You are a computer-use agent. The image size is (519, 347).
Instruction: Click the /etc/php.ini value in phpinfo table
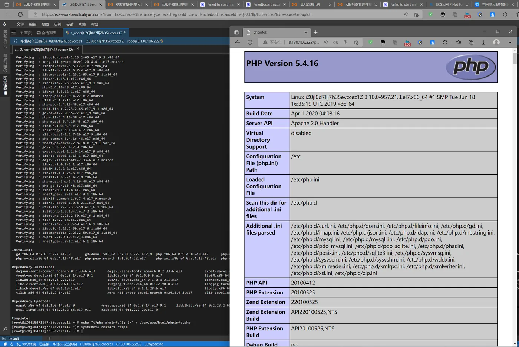pos(305,179)
